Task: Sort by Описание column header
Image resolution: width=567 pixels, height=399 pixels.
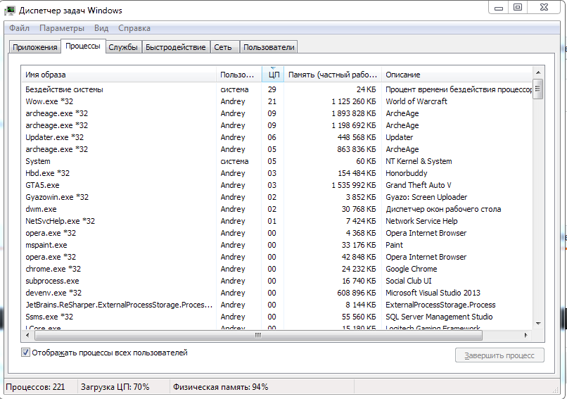Action: tap(457, 75)
